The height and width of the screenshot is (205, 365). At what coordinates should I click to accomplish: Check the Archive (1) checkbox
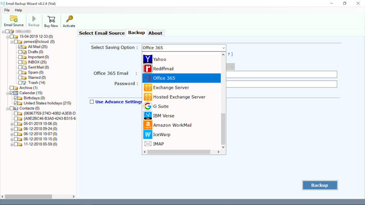pyautogui.click(x=12, y=87)
